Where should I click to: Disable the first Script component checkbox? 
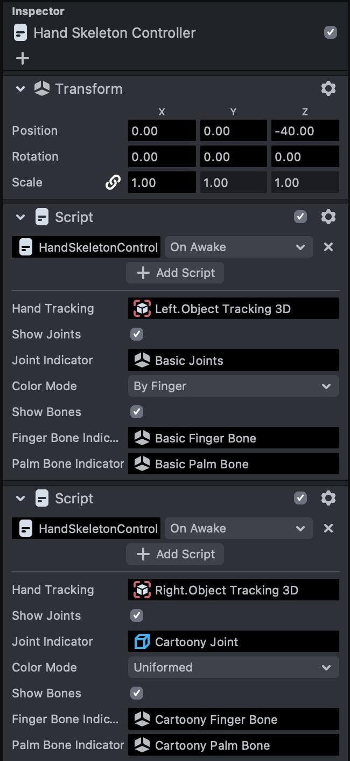[x=300, y=217]
